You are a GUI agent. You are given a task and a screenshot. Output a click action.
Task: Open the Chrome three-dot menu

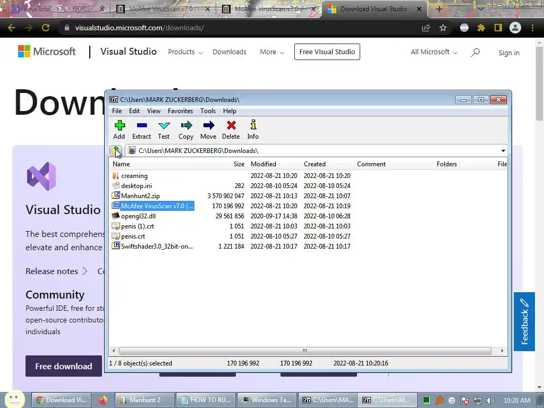tap(532, 28)
